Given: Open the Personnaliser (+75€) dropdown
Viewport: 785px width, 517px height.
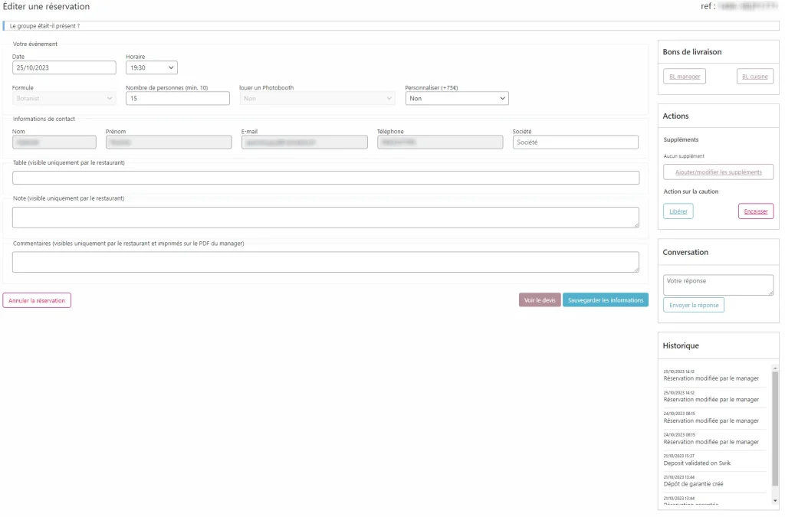Looking at the screenshot, I should (457, 99).
